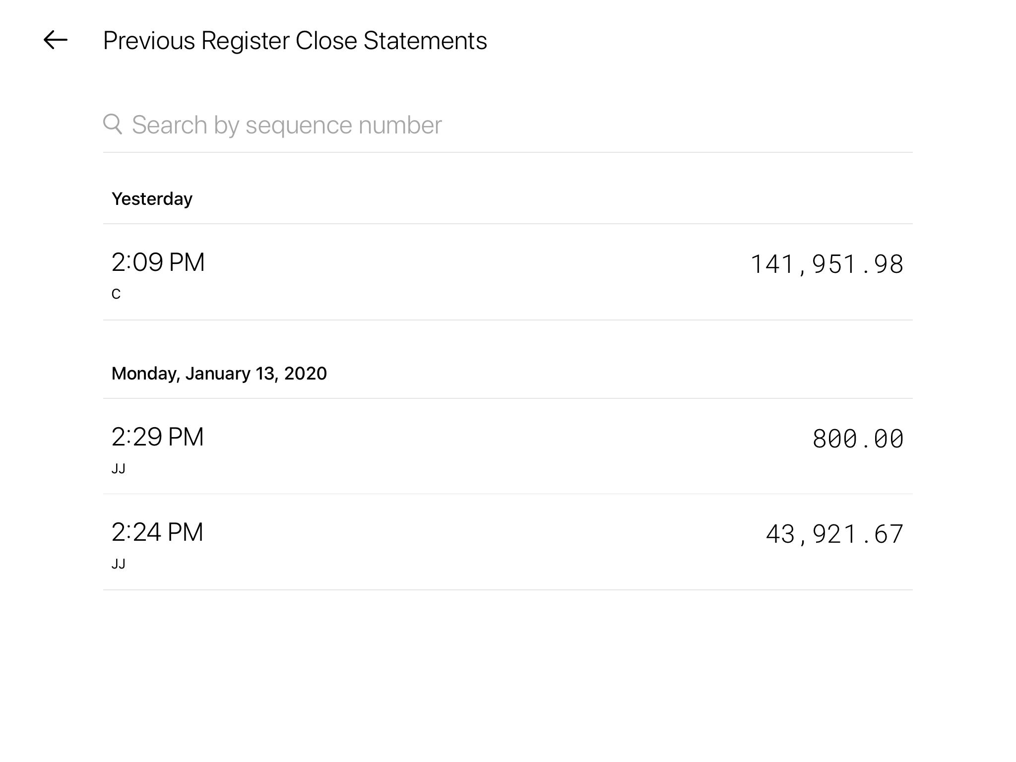The height and width of the screenshot is (762, 1016).
Task: Click the Previous Register Close Statements title
Action: tap(295, 41)
